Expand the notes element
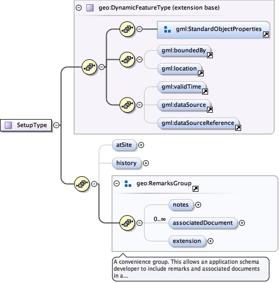The height and width of the screenshot is (283, 279). tap(198, 205)
